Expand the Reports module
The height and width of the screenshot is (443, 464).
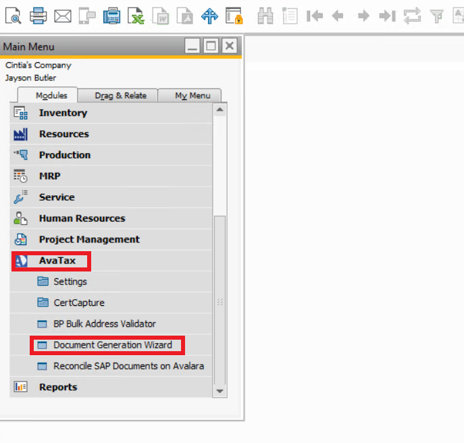(x=111, y=387)
